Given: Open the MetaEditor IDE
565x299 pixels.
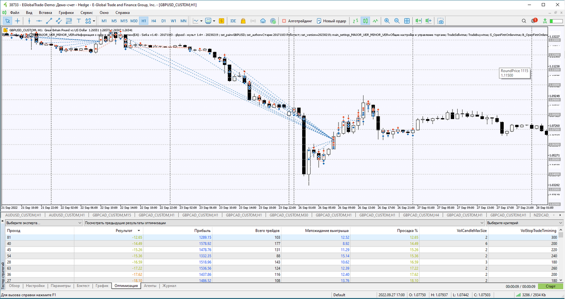Looking at the screenshot, I should click(233, 21).
